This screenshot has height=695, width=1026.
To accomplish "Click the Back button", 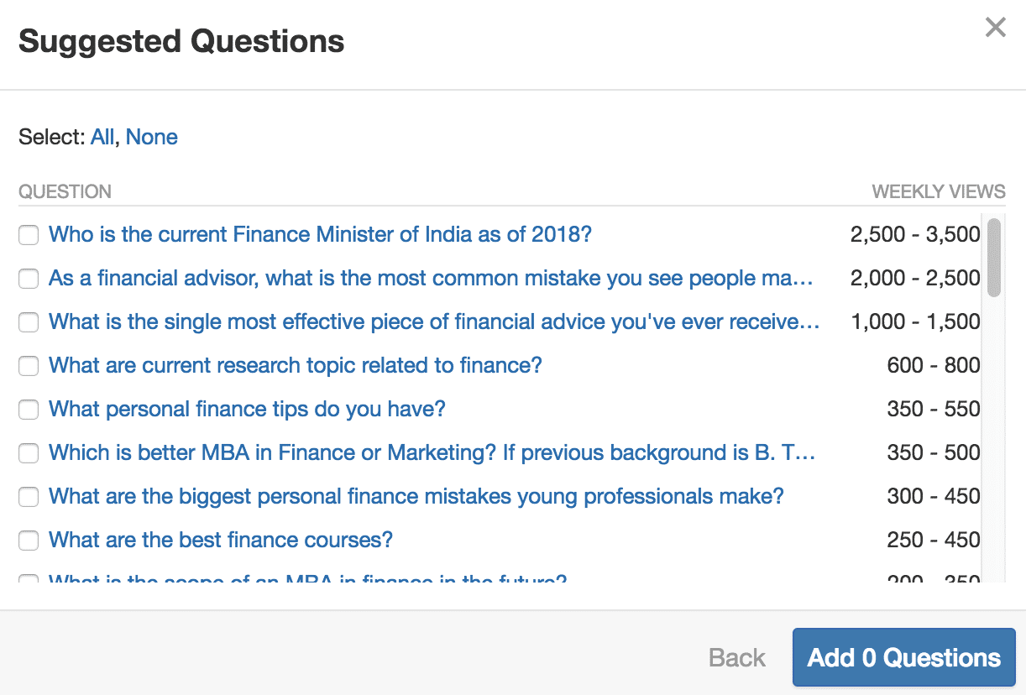I will [x=735, y=657].
